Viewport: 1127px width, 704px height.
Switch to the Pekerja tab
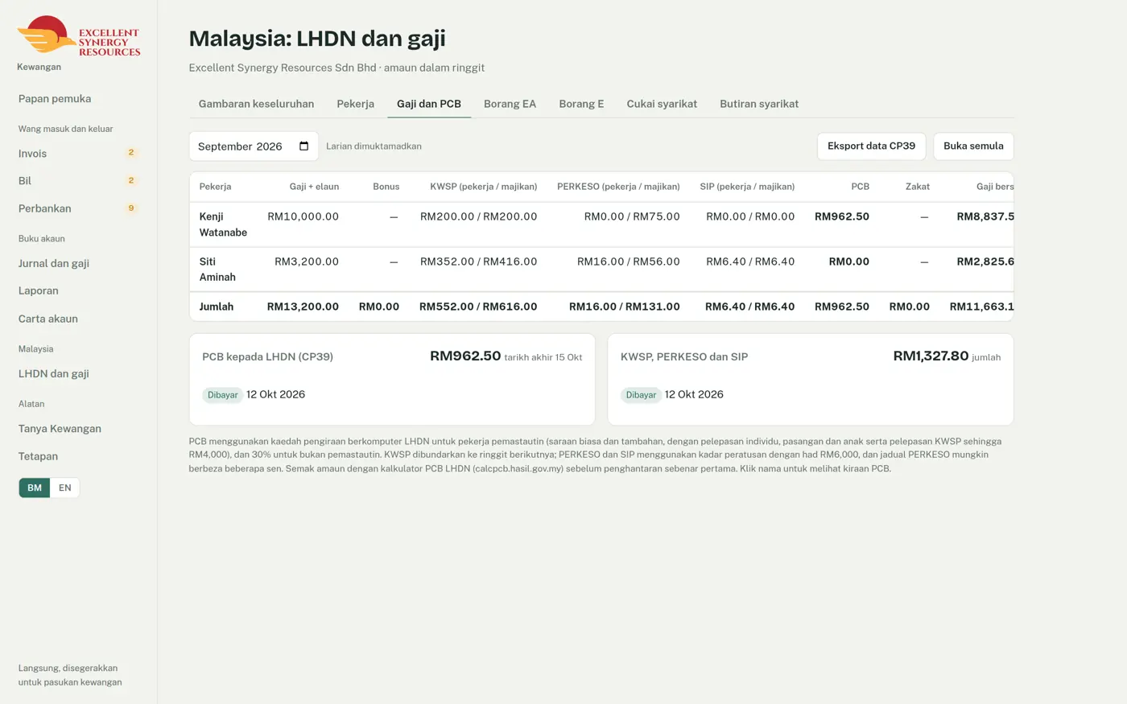click(355, 104)
